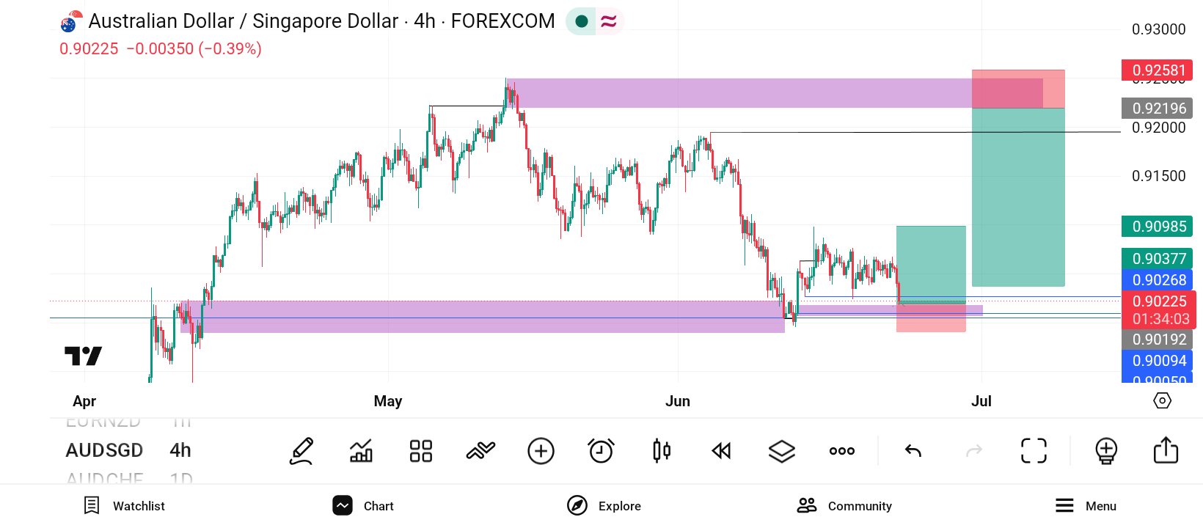
Task: Open the Community tab
Action: point(844,506)
